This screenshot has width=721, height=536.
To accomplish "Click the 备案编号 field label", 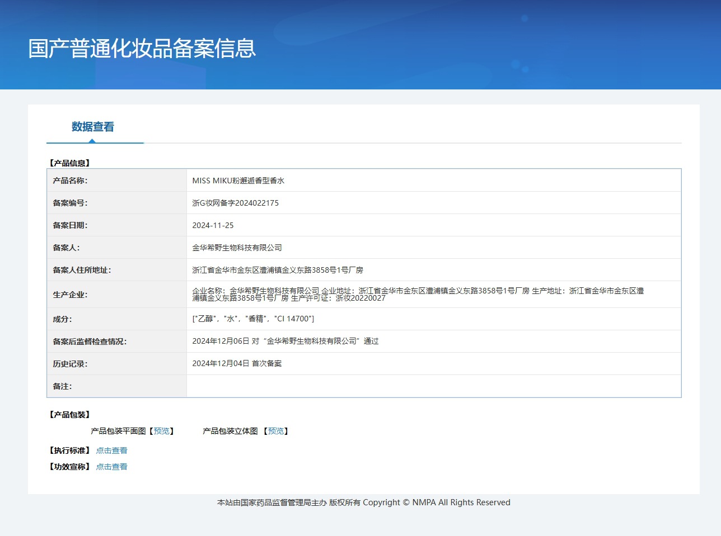I will 70,203.
